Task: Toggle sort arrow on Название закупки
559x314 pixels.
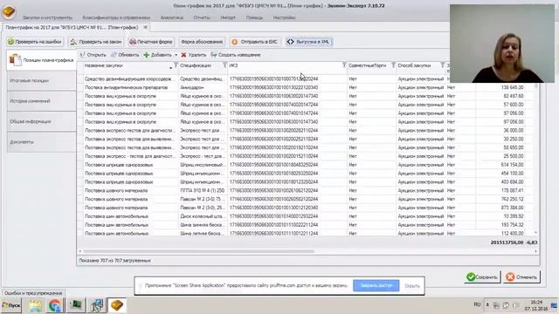Action: tap(171, 67)
